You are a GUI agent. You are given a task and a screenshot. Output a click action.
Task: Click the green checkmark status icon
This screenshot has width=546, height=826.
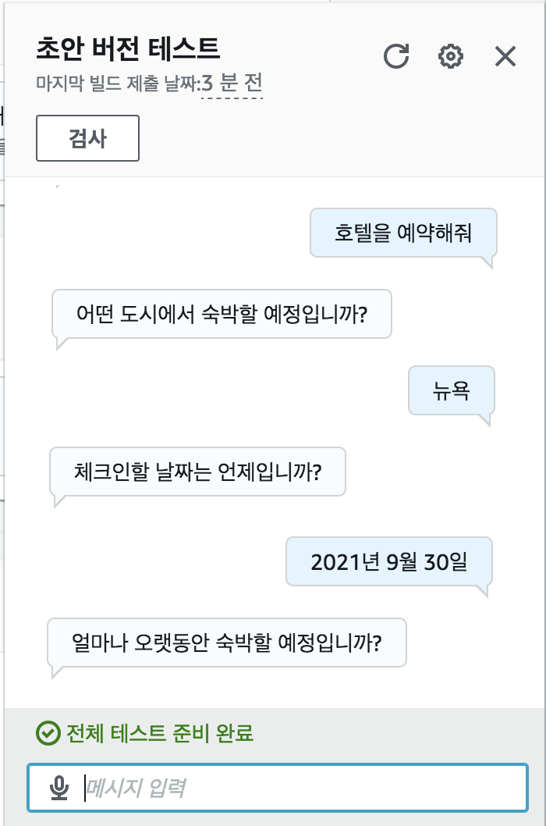(48, 733)
